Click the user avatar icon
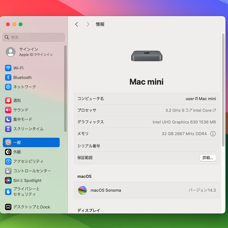228x228 pixels. (x=11, y=52)
